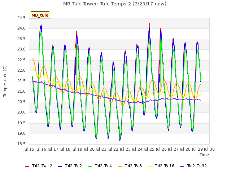
Task: Click the 20.0 y-axis tick label
Action: coord(22,112)
